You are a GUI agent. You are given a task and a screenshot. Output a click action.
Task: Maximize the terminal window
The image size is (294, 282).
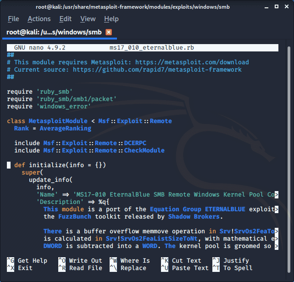277,6
